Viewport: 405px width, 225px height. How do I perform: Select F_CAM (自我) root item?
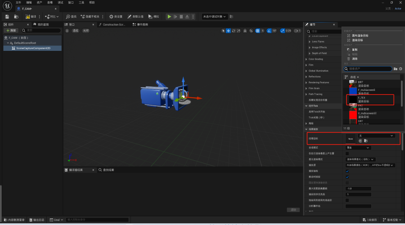coord(18,38)
